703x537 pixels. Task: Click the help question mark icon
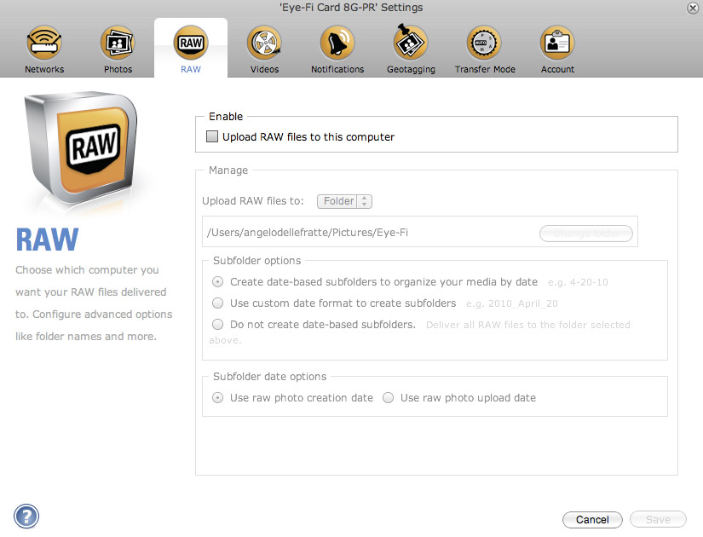[x=26, y=517]
